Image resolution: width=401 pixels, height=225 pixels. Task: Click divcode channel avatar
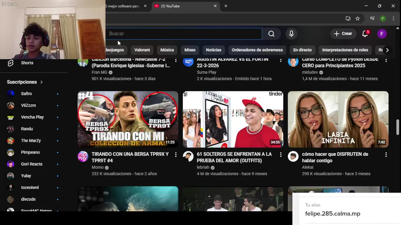point(11,199)
